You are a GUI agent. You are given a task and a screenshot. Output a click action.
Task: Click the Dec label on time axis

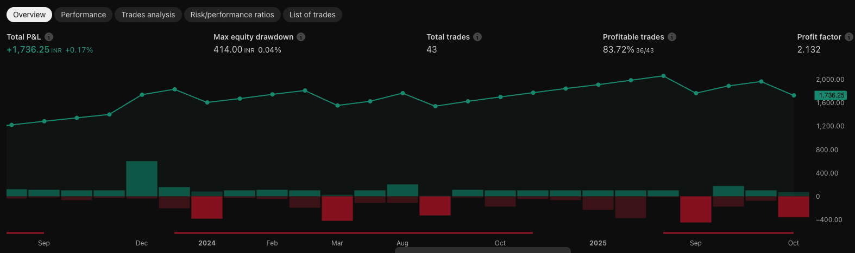(x=142, y=243)
